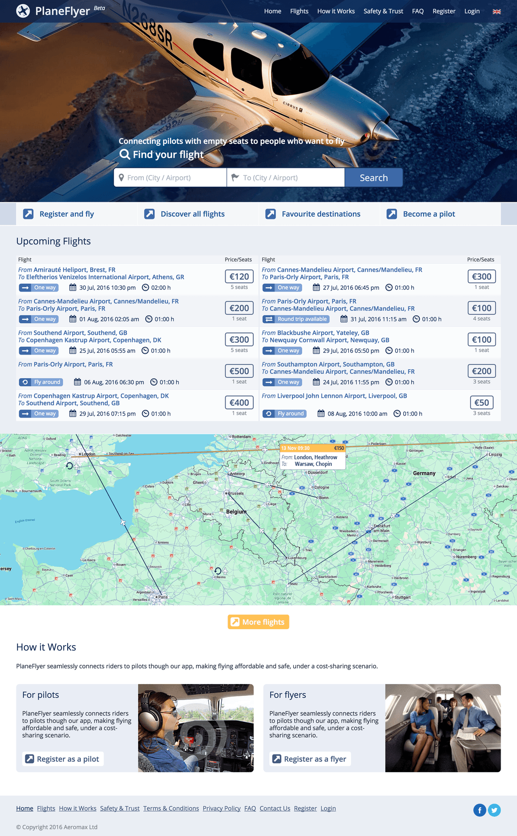This screenshot has height=836, width=517.
Task: Click One way badge on Southampton flight
Action: 282,382
